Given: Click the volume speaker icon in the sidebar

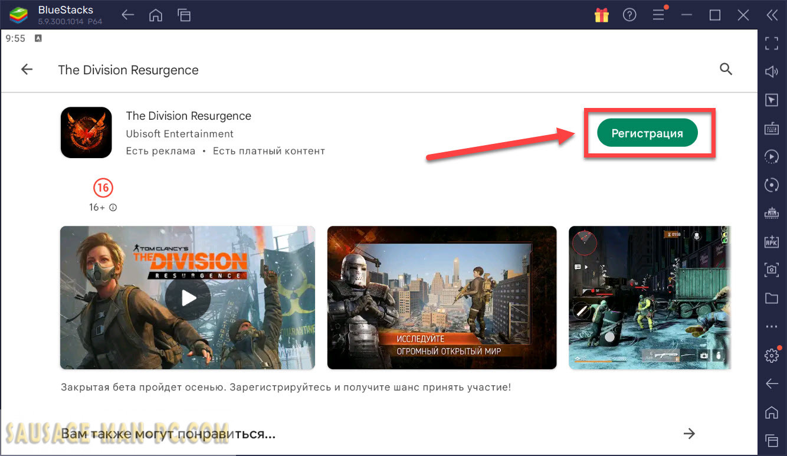Looking at the screenshot, I should [772, 71].
